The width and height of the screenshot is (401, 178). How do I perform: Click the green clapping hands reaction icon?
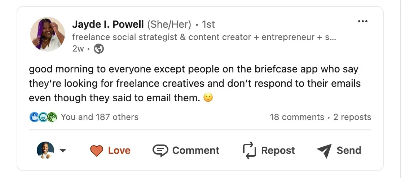coord(52,117)
